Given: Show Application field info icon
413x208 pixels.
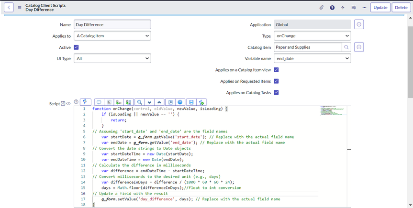Looking at the screenshot, I should (359, 24).
